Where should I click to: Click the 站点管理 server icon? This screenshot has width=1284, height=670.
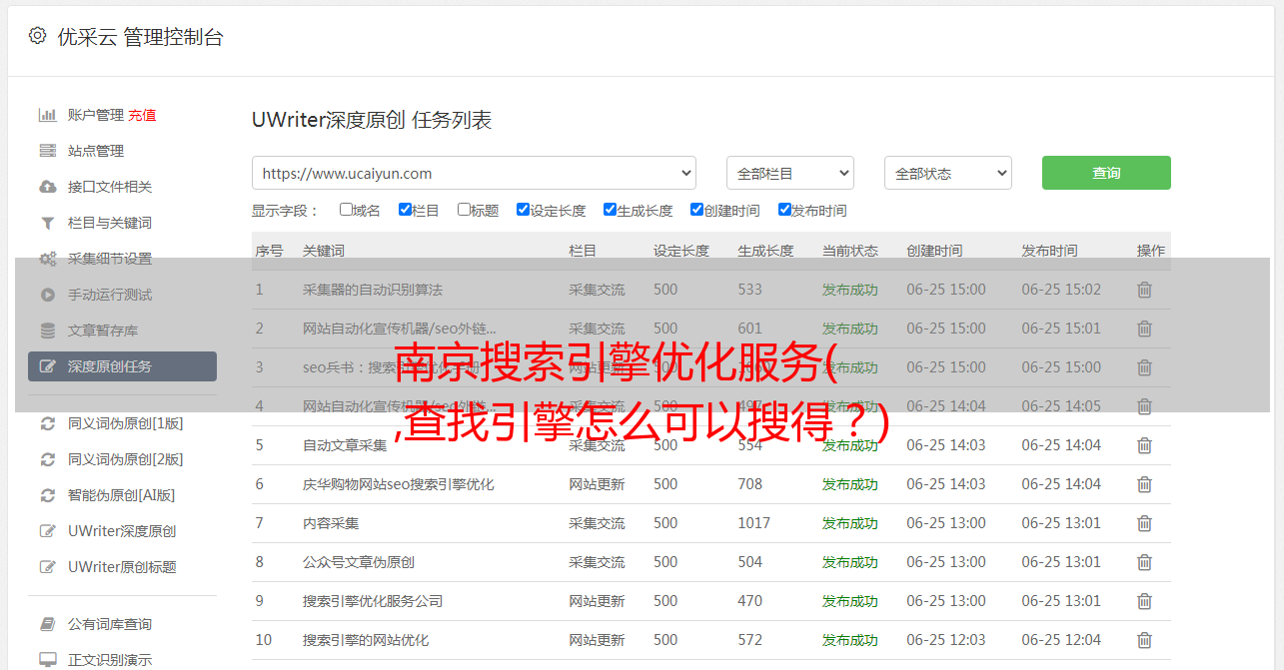47,151
